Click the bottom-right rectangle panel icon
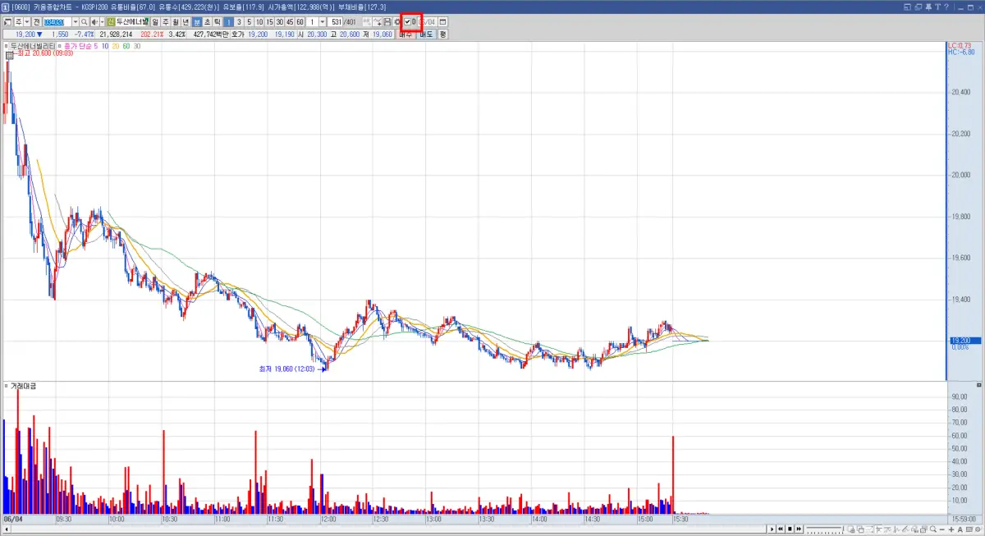The height and width of the screenshot is (536, 985). coord(969,529)
